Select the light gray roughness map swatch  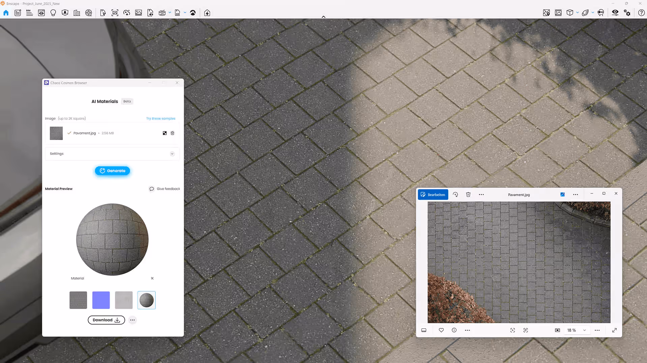pos(124,300)
